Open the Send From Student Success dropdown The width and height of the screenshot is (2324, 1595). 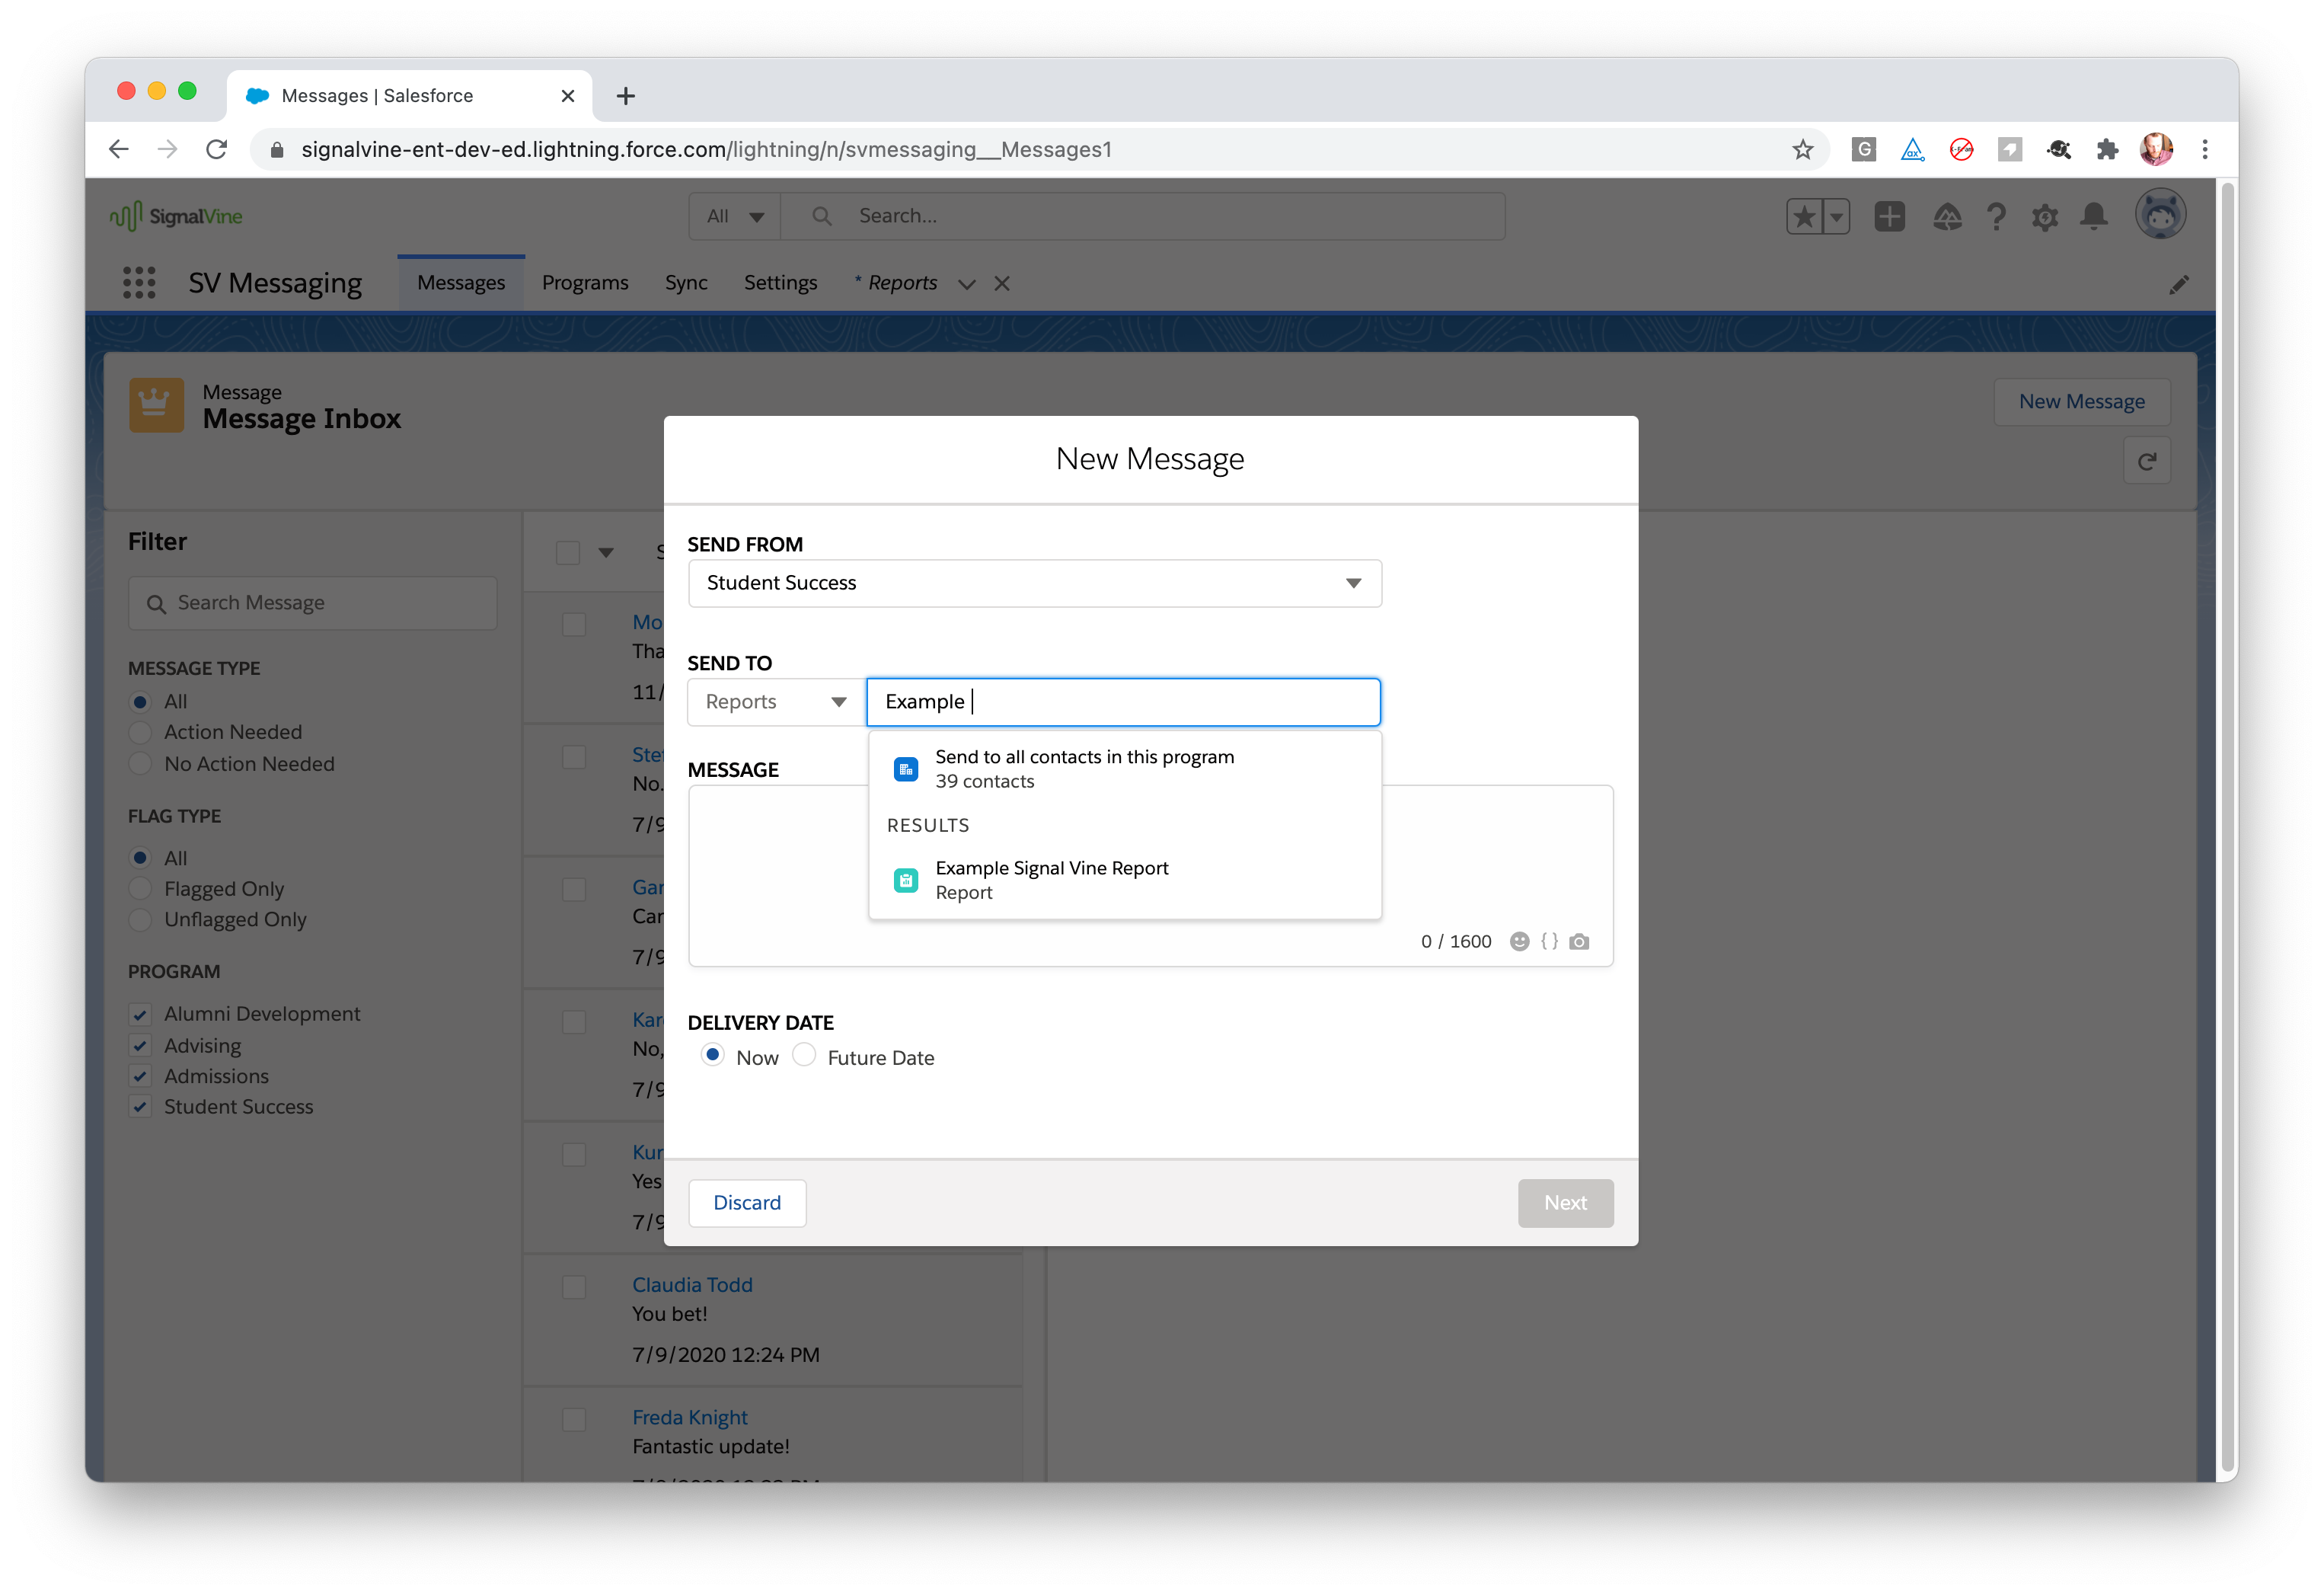click(1035, 584)
